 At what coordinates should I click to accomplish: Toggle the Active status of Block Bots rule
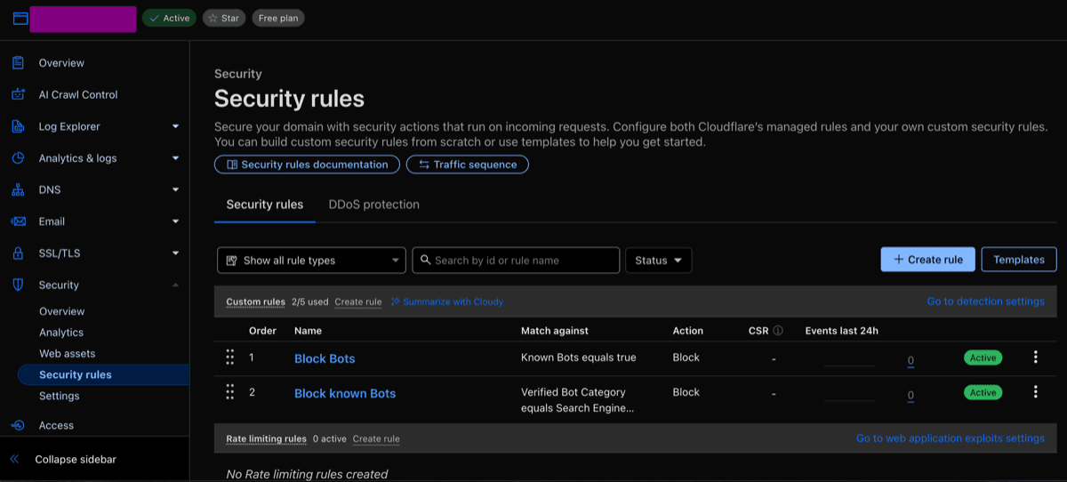(x=983, y=357)
